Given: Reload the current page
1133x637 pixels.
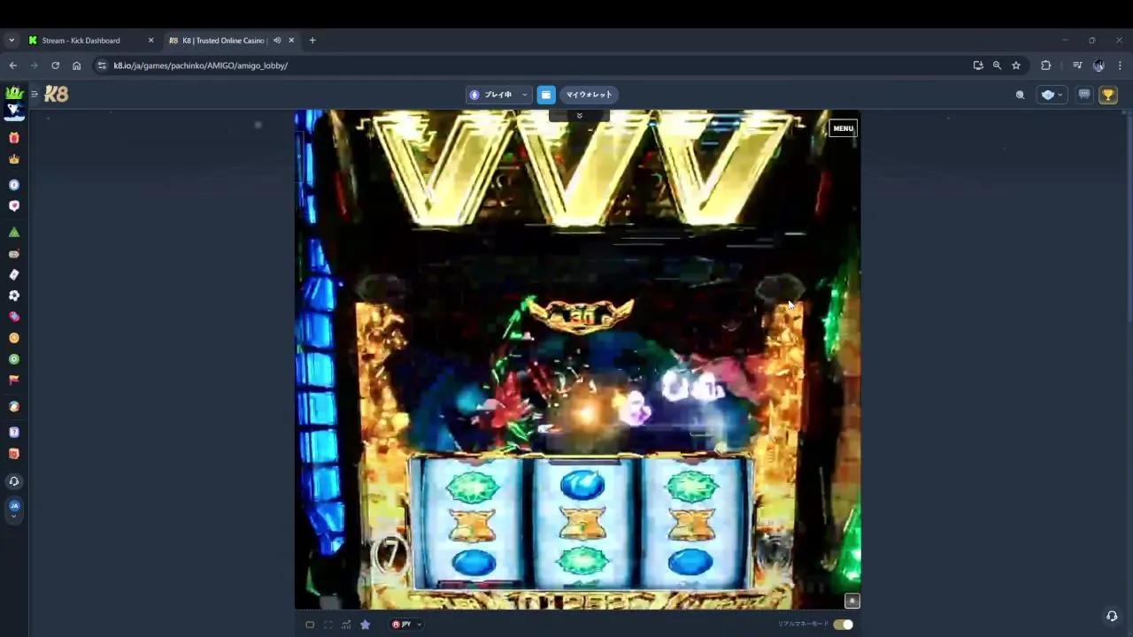Looking at the screenshot, I should (x=55, y=65).
